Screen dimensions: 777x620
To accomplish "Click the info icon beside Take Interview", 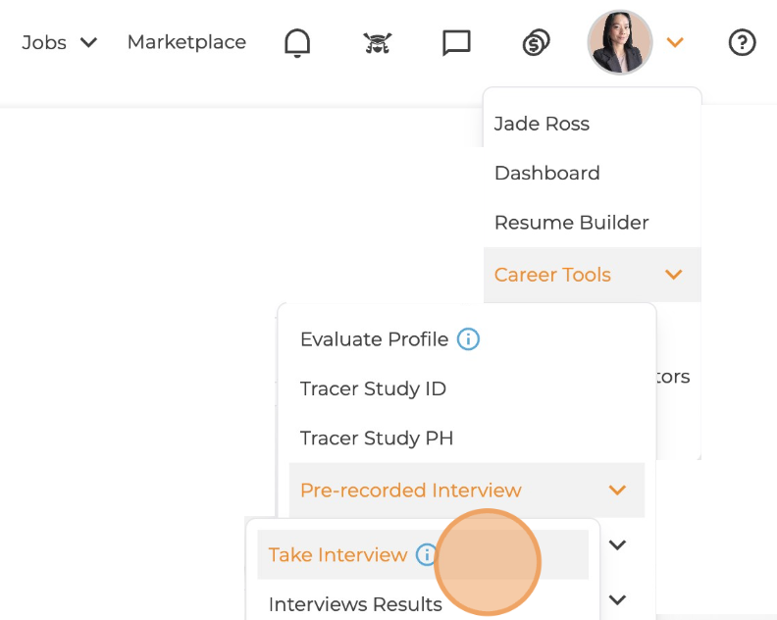I will click(x=426, y=555).
